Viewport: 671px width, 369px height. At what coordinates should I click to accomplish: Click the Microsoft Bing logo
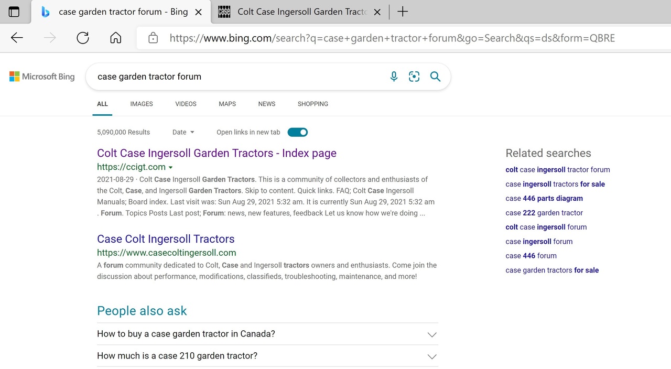click(42, 77)
